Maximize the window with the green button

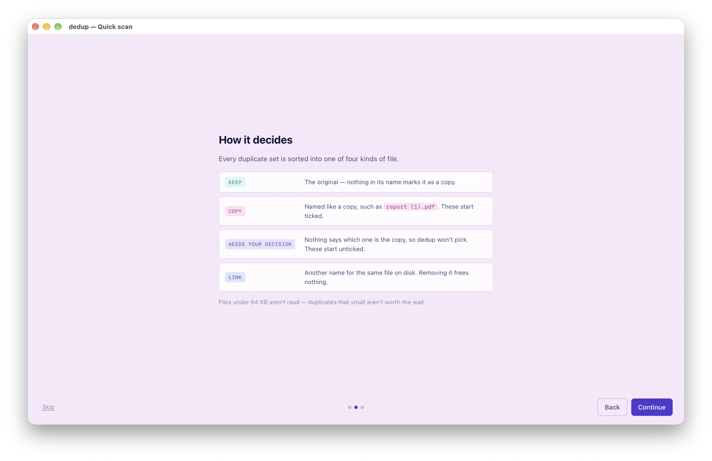click(58, 27)
